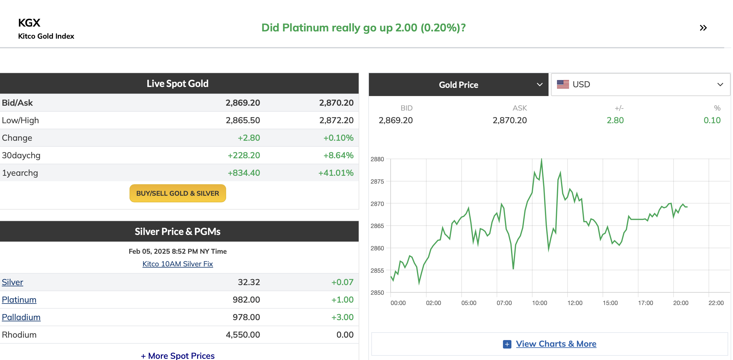Click the Silver Price & PGMs header

pyautogui.click(x=178, y=231)
